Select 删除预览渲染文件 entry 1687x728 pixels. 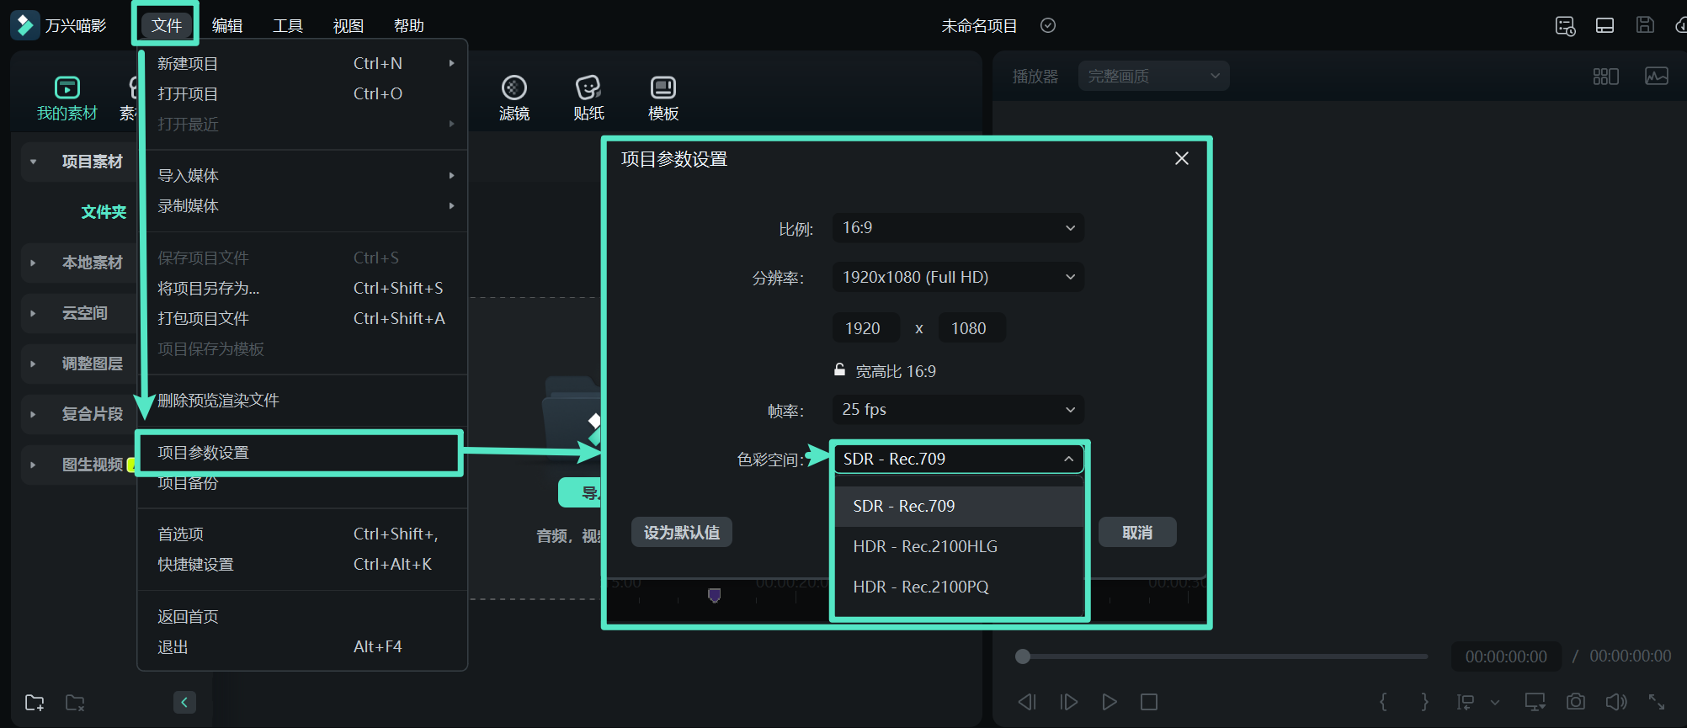(303, 400)
